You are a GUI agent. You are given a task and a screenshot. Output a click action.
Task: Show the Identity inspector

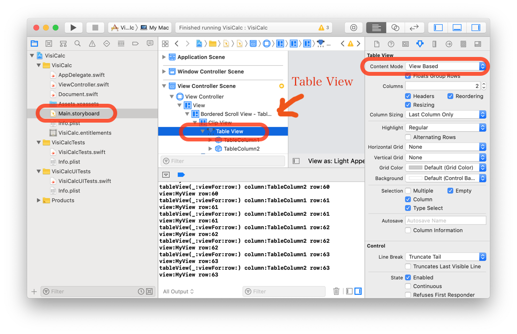click(405, 44)
